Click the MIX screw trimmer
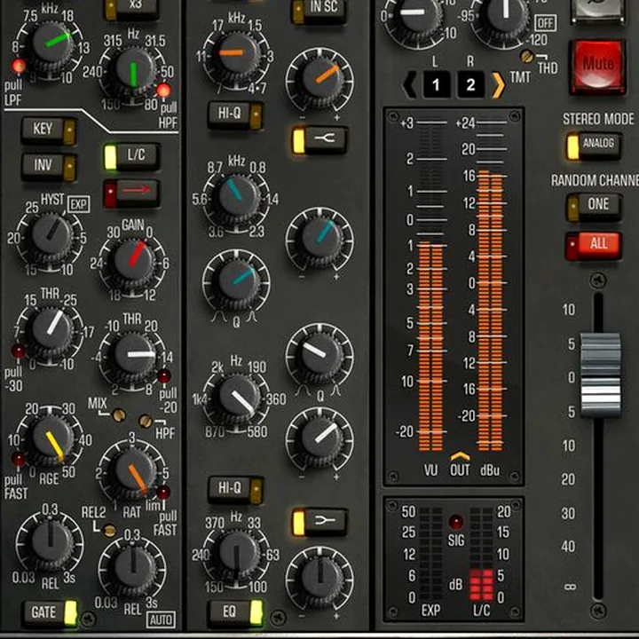The image size is (639, 639). click(119, 415)
